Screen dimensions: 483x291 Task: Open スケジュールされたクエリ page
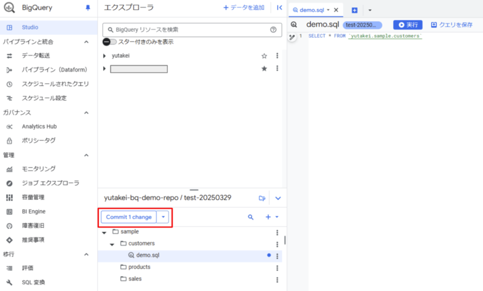55,84
